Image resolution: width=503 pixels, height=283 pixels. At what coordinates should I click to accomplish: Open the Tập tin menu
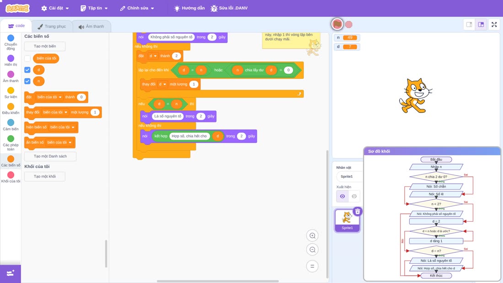coord(94,8)
